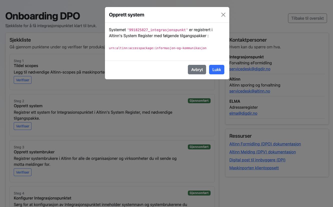Click Tilbake til oversikt button
The image size is (333, 207).
(307, 18)
